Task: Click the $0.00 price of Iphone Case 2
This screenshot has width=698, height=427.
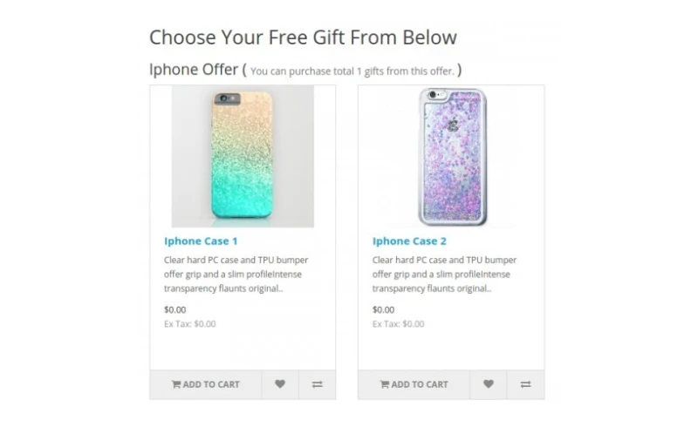Action: tap(383, 309)
